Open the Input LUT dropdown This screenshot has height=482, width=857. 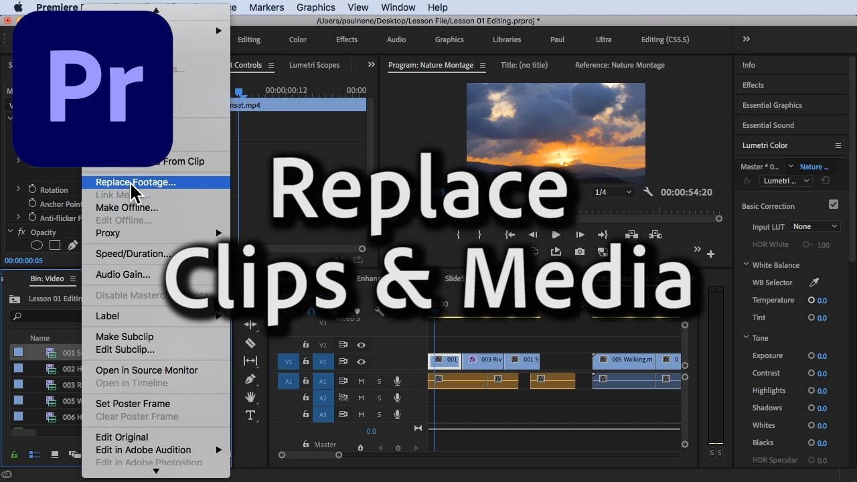815,226
